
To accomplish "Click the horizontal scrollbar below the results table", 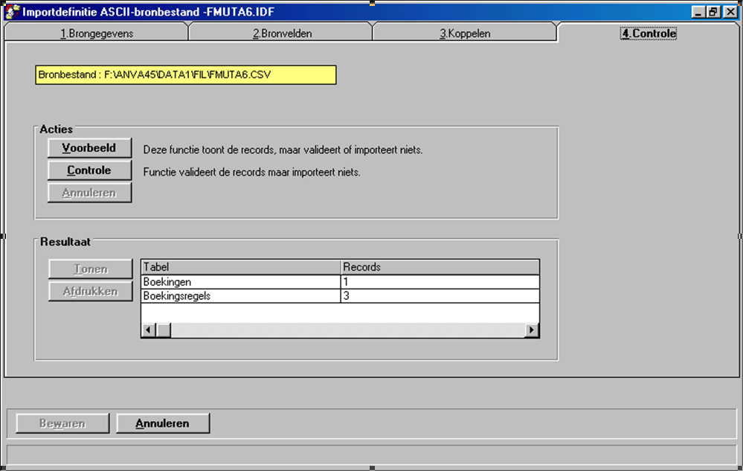I will point(335,328).
